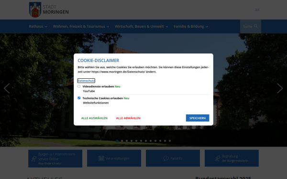Expand Wohnen, Freizeit & Tourismus menu
The image size is (287, 179).
(x=81, y=26)
